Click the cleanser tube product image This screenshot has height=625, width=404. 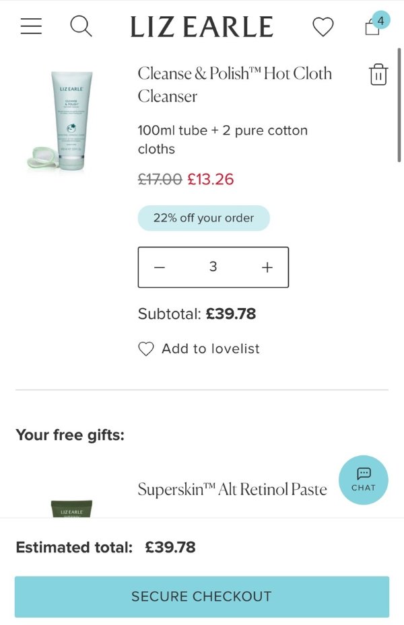tap(64, 121)
